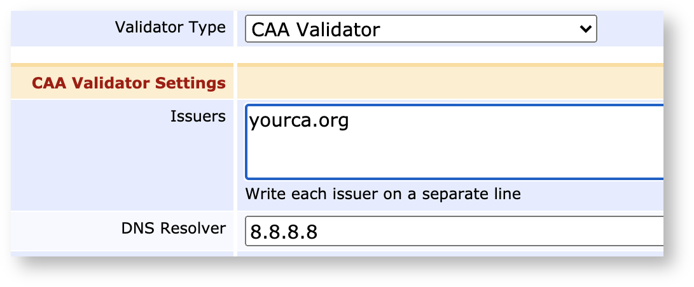Image resolution: width=694 pixels, height=287 pixels.
Task: Click the 'yourca.org' entry in Issuers
Action: (x=299, y=121)
